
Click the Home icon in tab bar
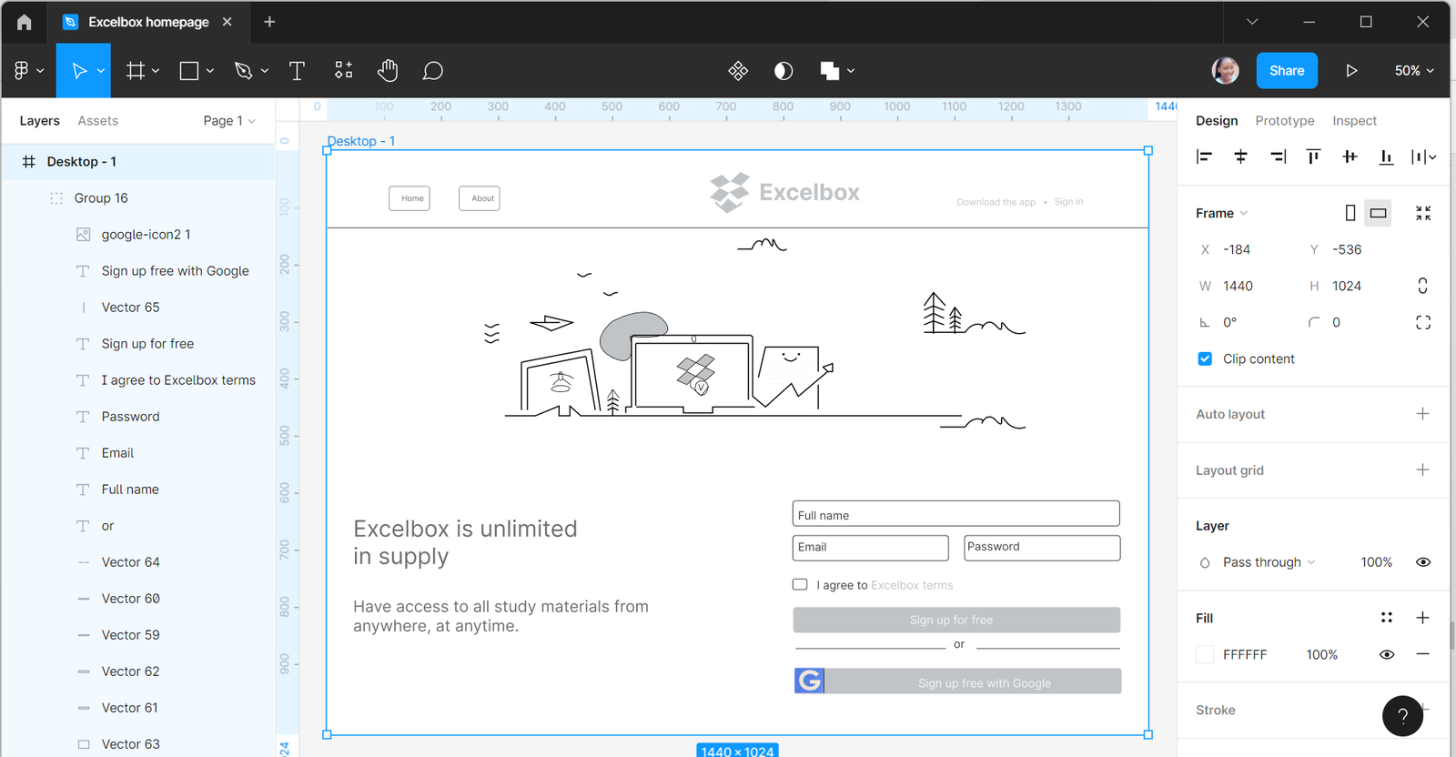click(x=25, y=22)
